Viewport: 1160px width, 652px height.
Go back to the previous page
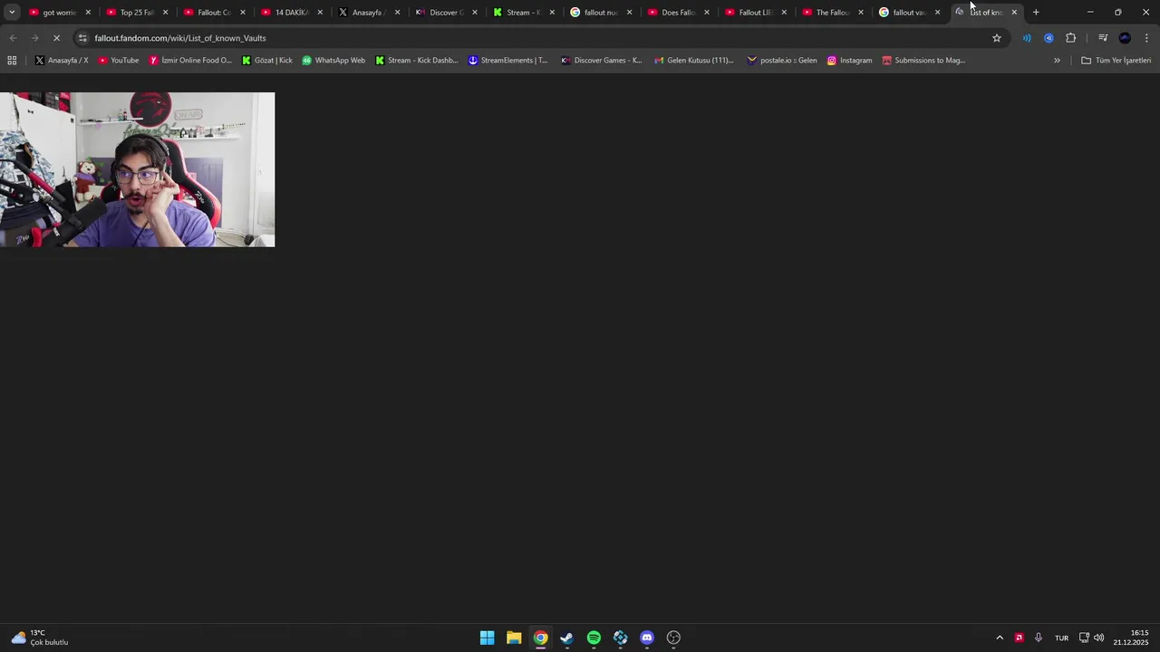click(13, 38)
